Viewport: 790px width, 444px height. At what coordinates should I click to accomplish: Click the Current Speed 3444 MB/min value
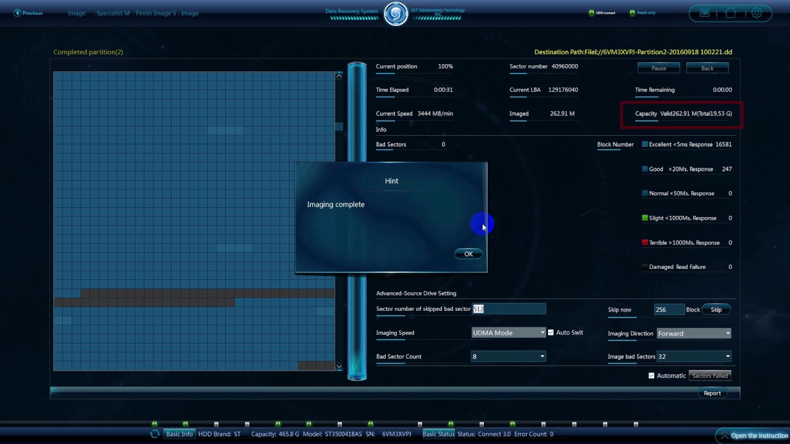pyautogui.click(x=435, y=113)
